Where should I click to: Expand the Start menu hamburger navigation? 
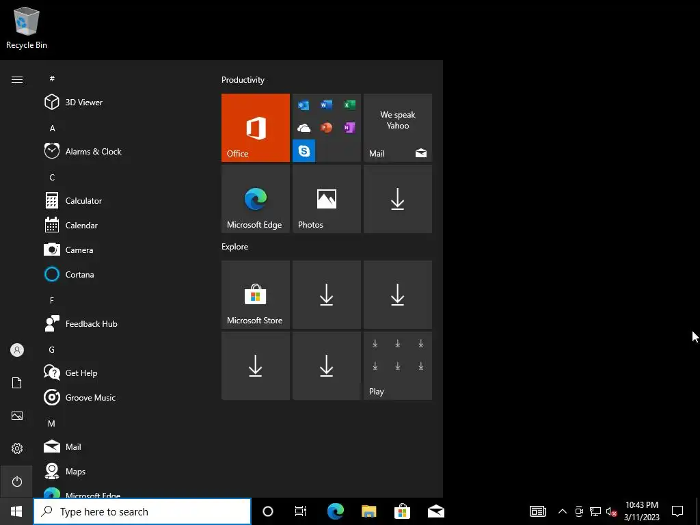(17, 79)
